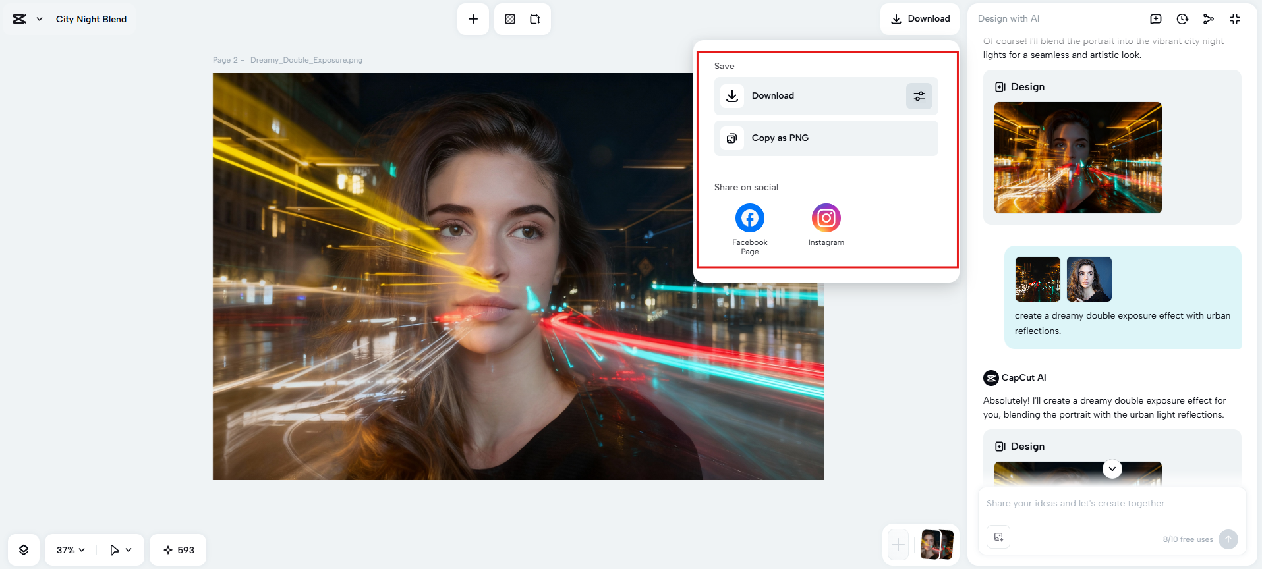Open the first Design result thumbnail
This screenshot has width=1262, height=569.
click(1077, 157)
